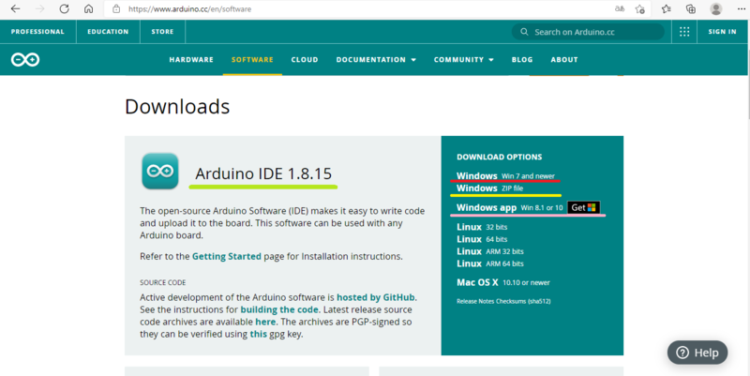Follow the hosted by GitHub link
750x376 pixels.
pos(376,297)
